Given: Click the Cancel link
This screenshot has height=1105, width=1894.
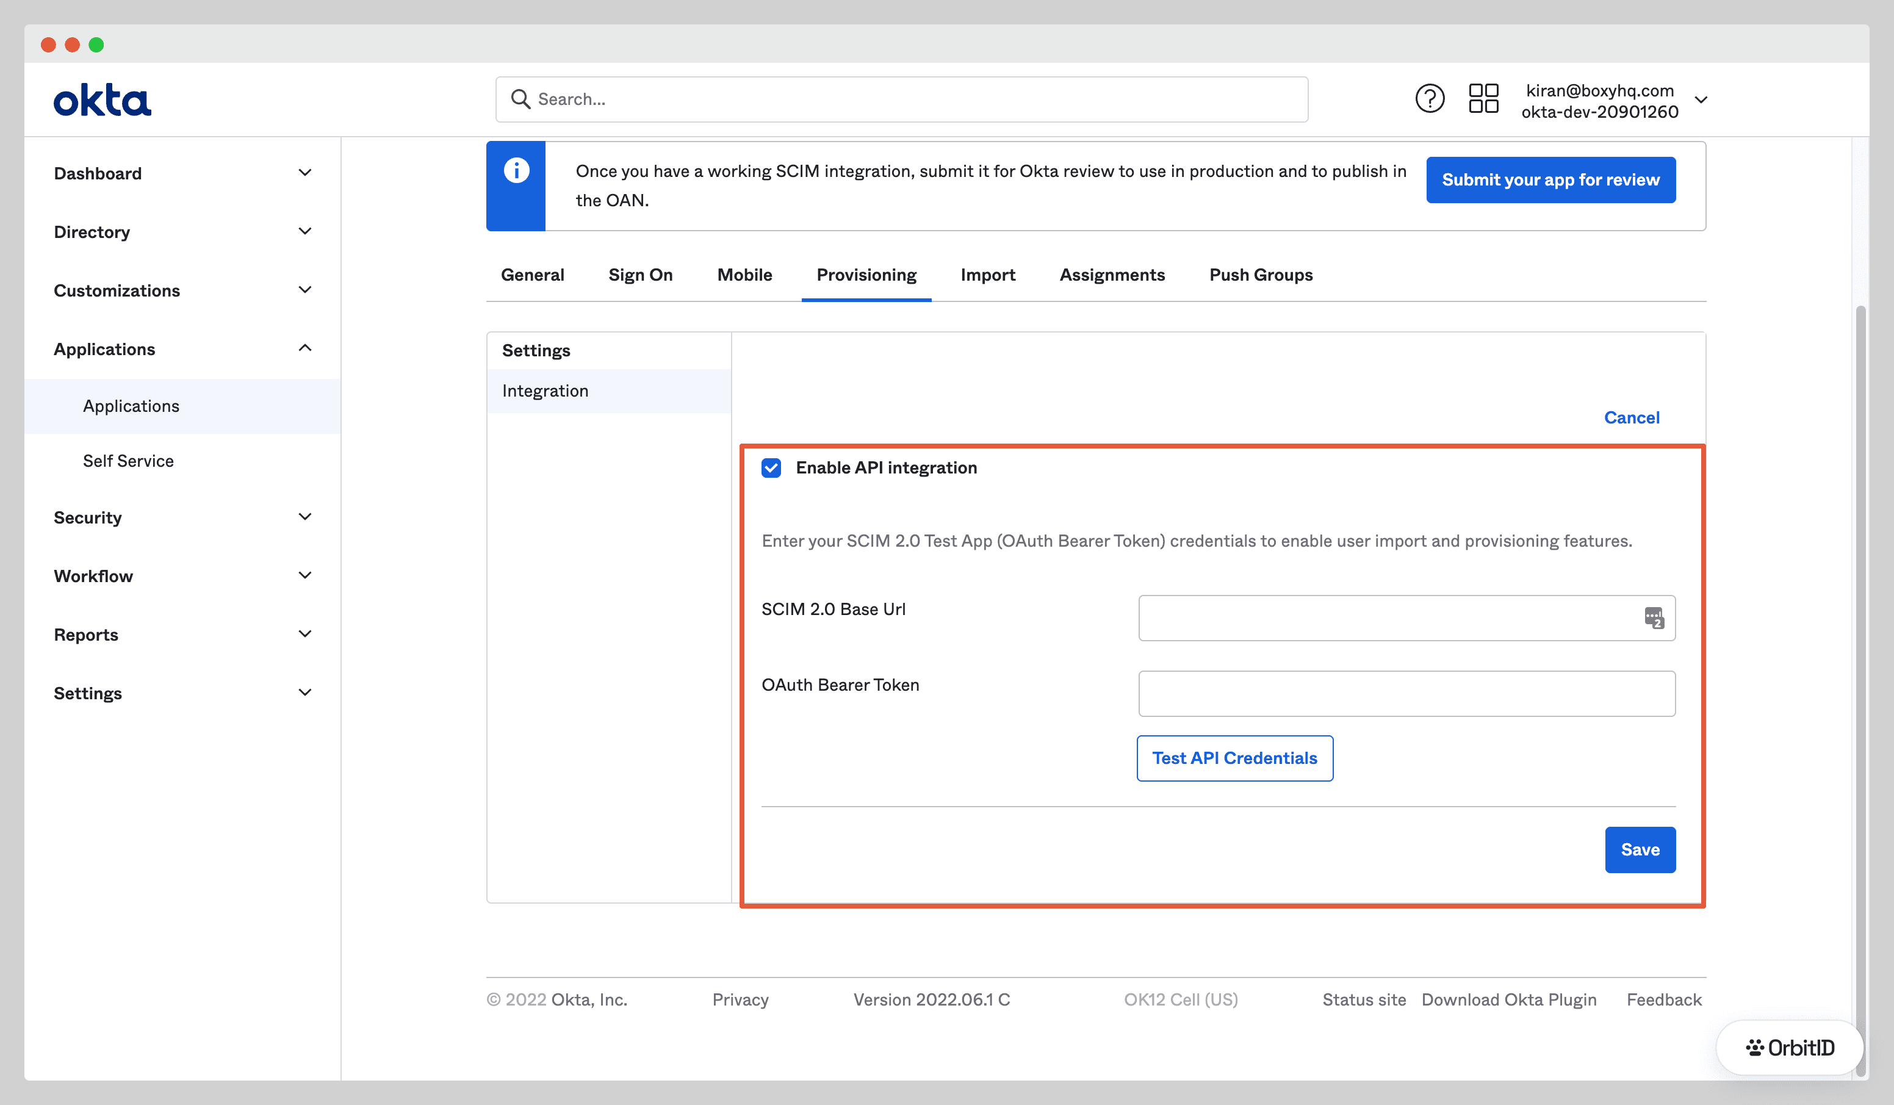Looking at the screenshot, I should tap(1632, 418).
